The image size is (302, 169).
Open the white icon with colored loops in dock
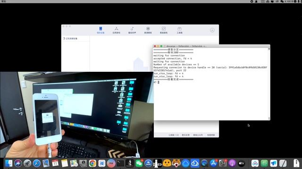255,163
